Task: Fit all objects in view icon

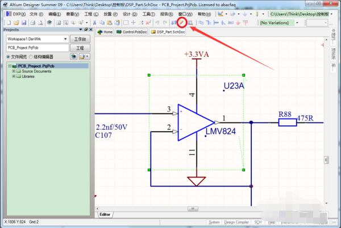Action: coord(58,23)
